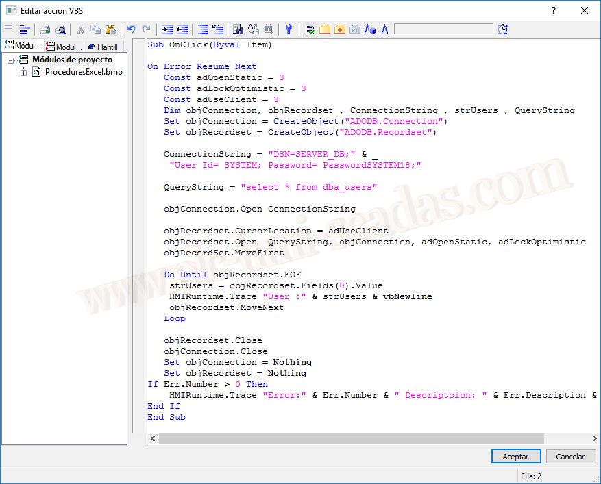The height and width of the screenshot is (484, 601).
Task: Click scrollbar down arrow in code editor
Action: pos(593,439)
